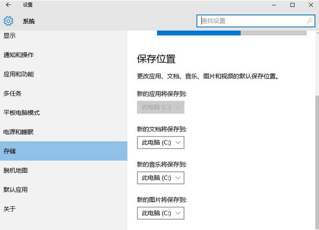Click the 设置 window title
The image size is (319, 230).
(x=27, y=5)
